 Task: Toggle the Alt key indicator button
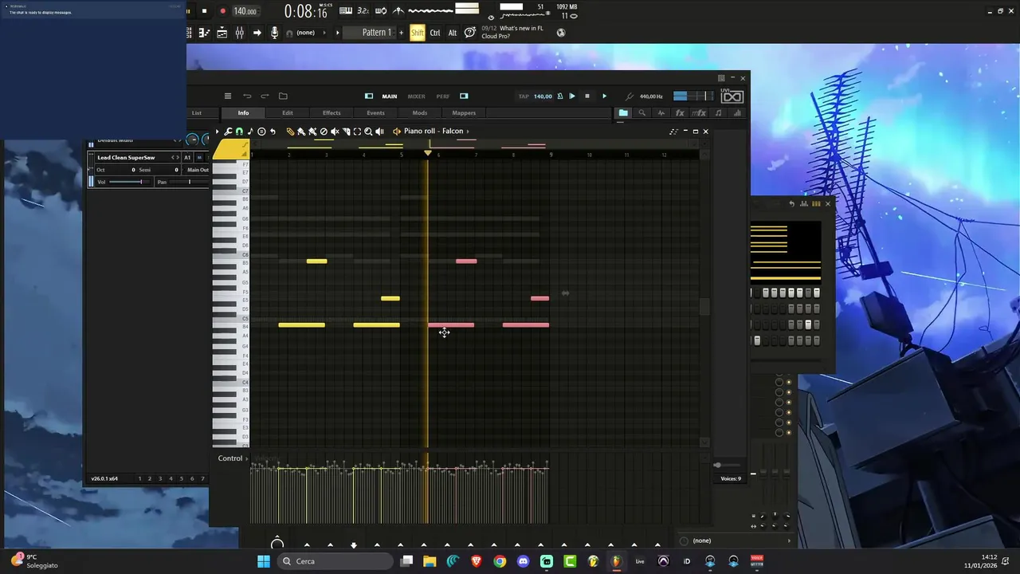pyautogui.click(x=453, y=33)
